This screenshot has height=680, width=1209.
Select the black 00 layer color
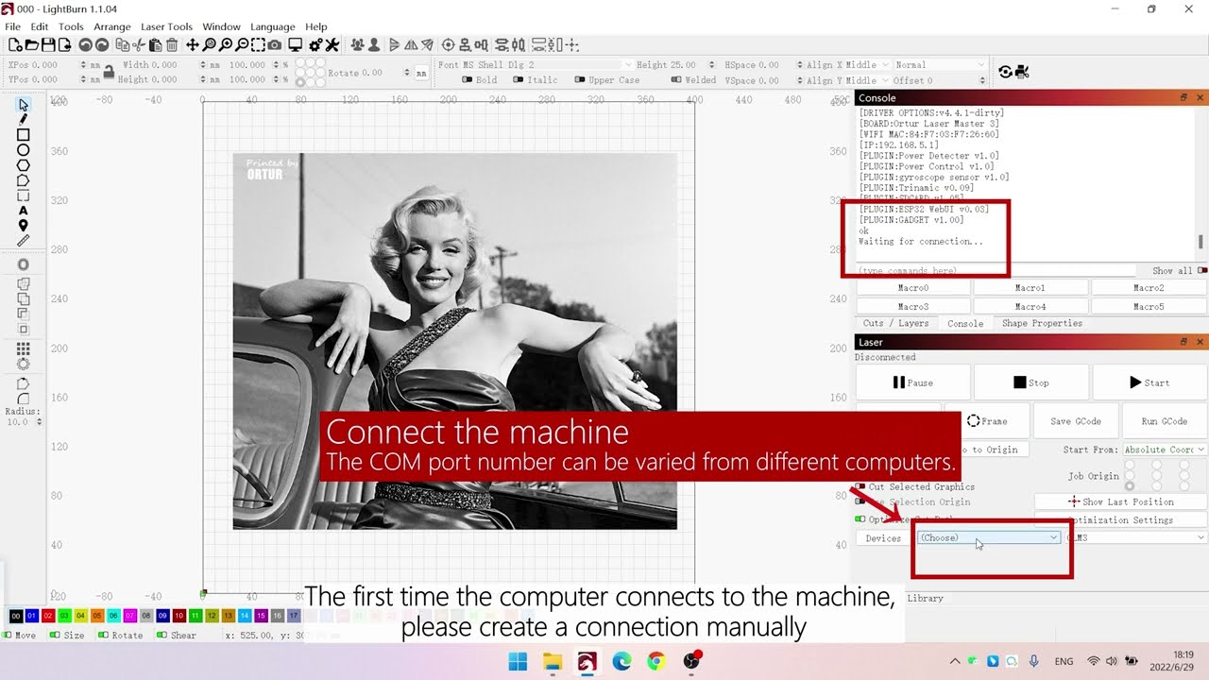pos(16,616)
